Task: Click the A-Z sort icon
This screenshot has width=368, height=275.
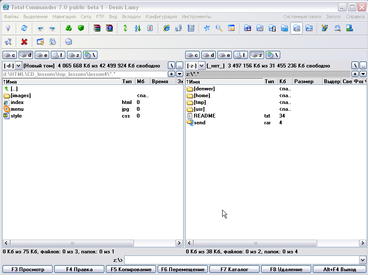Action: pyautogui.click(x=138, y=28)
